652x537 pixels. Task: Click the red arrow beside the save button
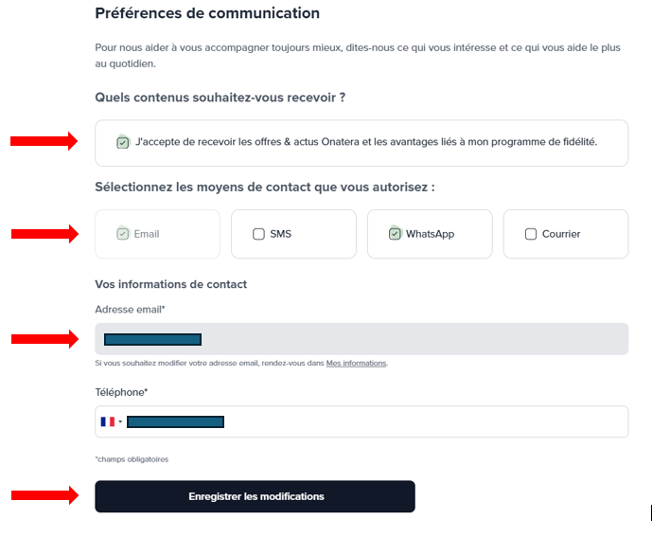click(x=44, y=495)
